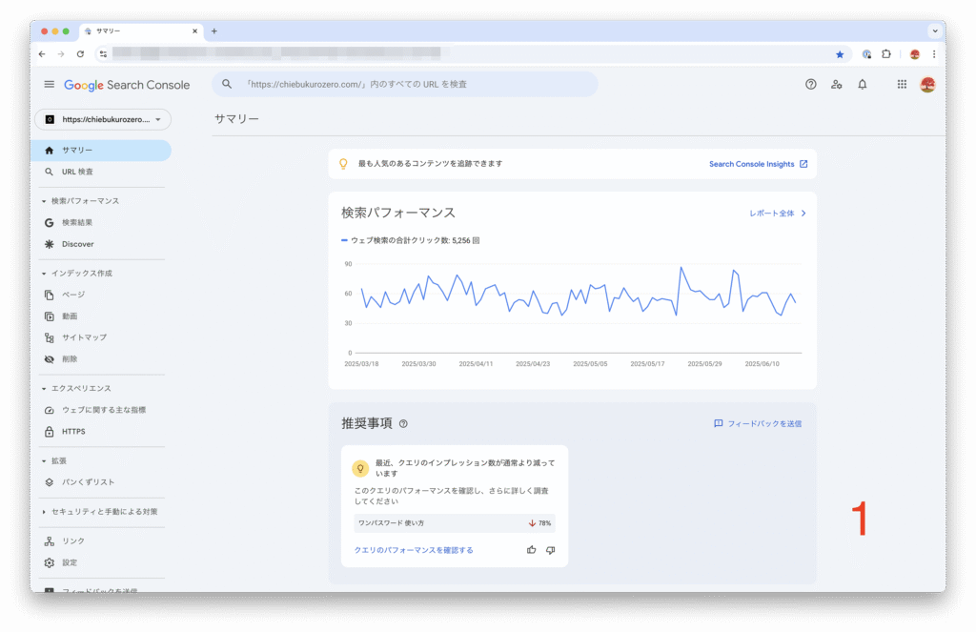Image resolution: width=976 pixels, height=632 pixels.
Task: Click the ワンパスワード 使い方 query row
Action: pos(455,523)
